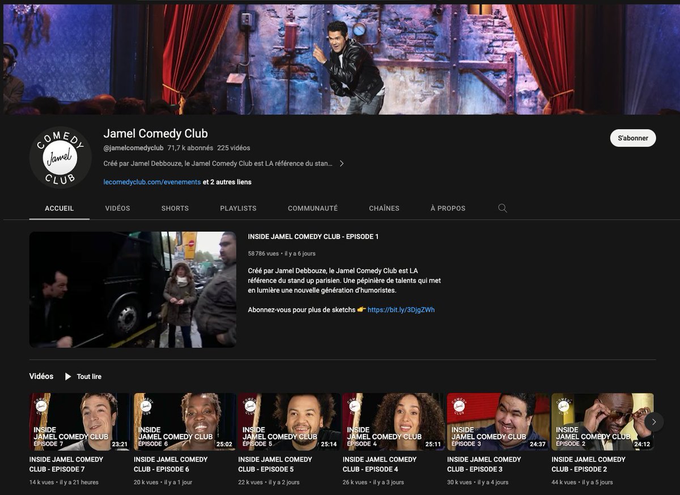Click the play icon beside Tout lire
680x495 pixels.
(x=68, y=377)
